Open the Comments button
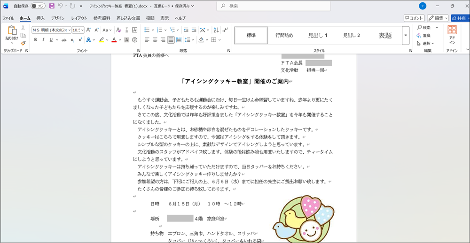This screenshot has width=470, height=243. [414, 18]
